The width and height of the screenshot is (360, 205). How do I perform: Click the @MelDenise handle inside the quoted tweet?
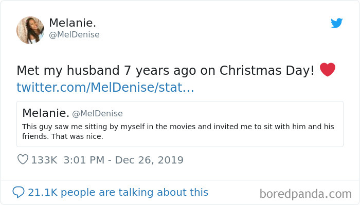click(97, 113)
